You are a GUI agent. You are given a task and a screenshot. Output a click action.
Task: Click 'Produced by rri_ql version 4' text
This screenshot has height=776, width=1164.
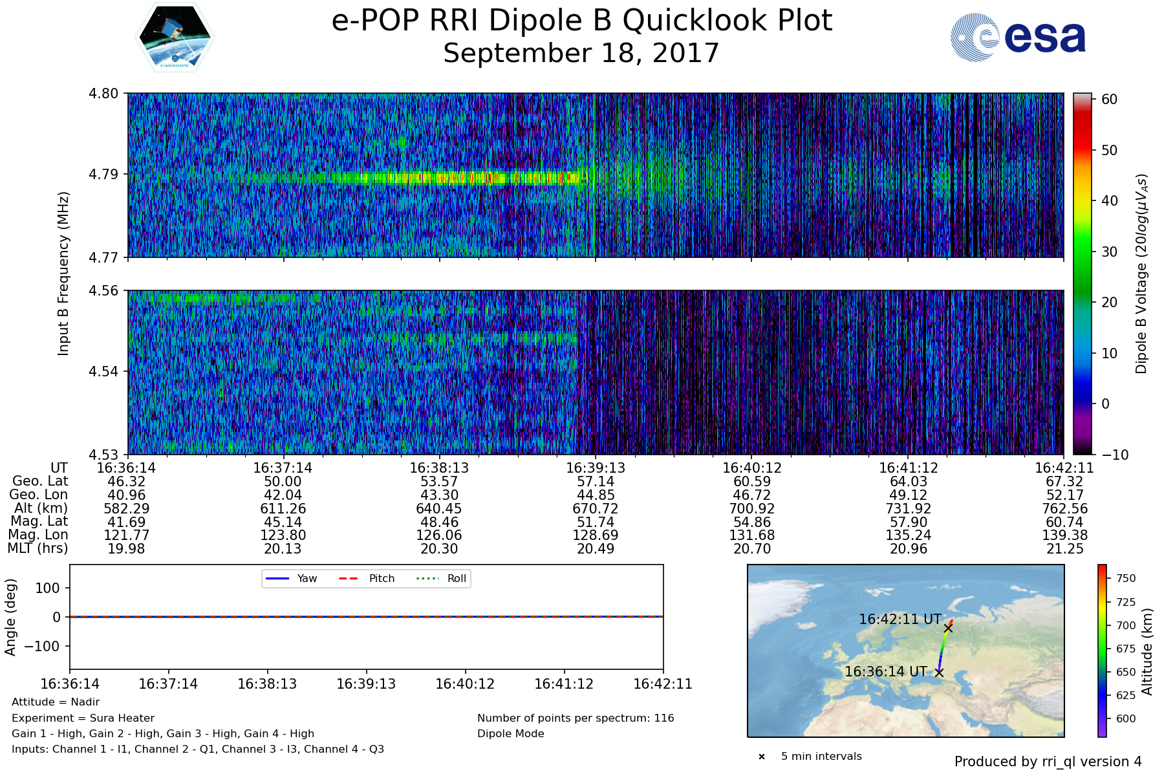click(x=1048, y=762)
